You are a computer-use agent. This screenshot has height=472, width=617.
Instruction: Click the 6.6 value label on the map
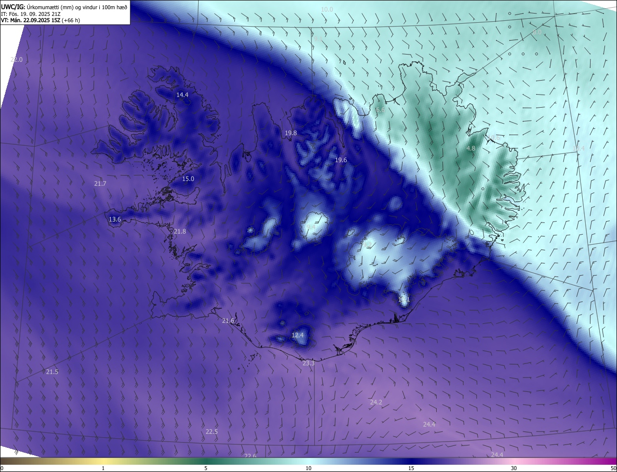380,111
